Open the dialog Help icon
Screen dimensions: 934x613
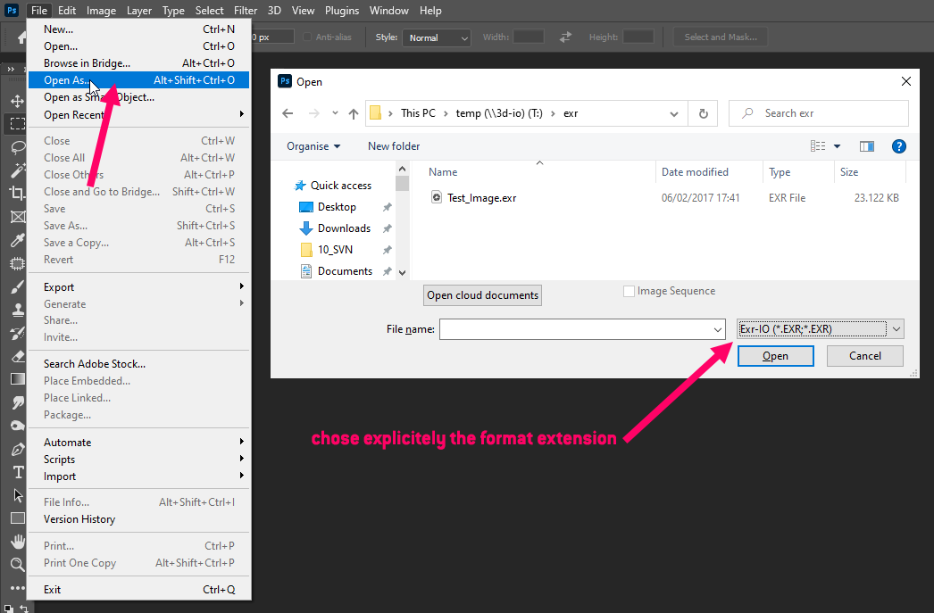click(x=899, y=146)
